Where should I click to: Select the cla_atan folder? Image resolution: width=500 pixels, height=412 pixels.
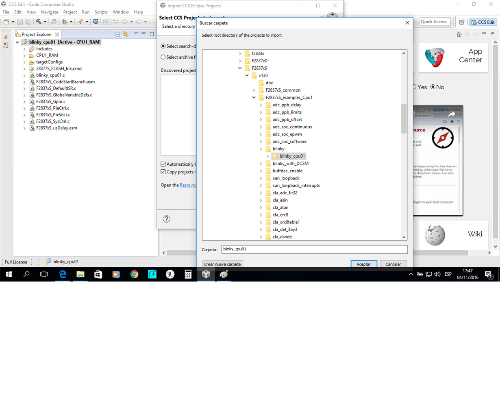click(280, 207)
